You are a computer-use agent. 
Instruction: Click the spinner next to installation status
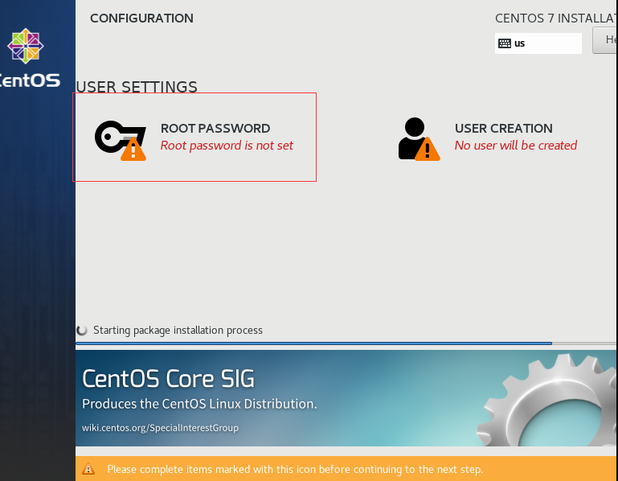coord(82,331)
